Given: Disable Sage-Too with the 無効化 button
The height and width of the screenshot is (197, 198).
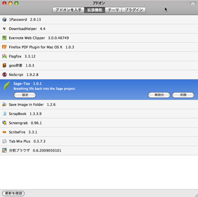Looking at the screenshot, I should [159, 95].
